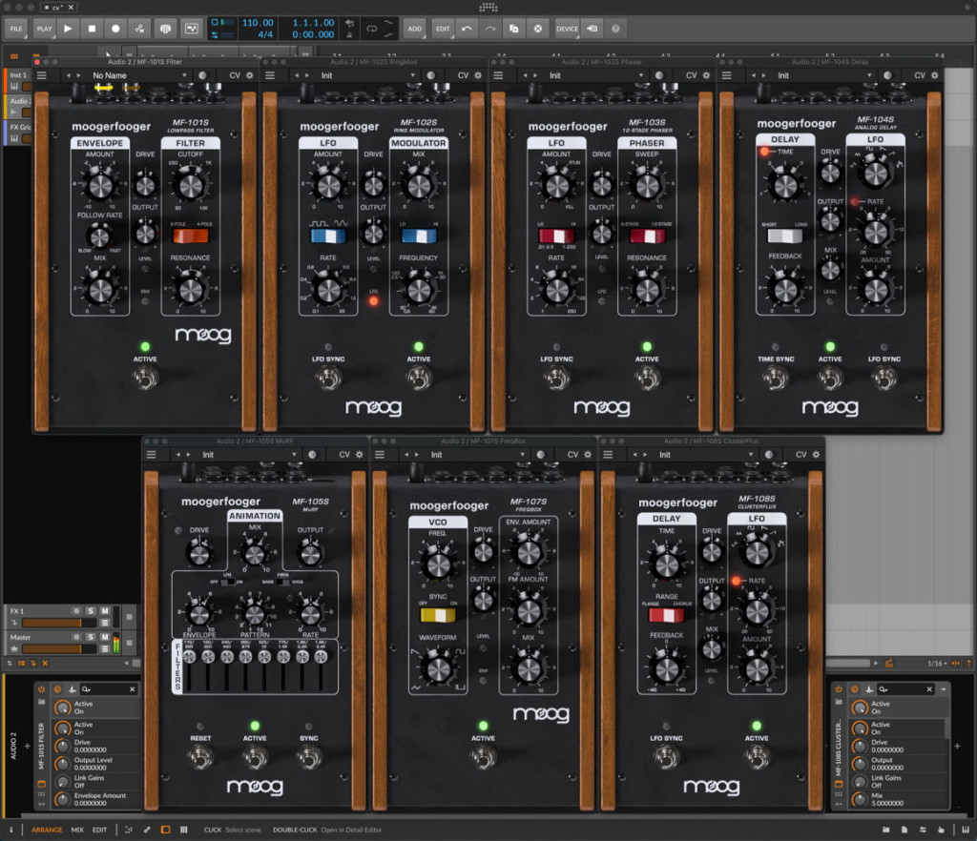Screen dimensions: 977x841
Task: Open the on-screen piano keyboard icon in bottom bar
Action: [183, 830]
